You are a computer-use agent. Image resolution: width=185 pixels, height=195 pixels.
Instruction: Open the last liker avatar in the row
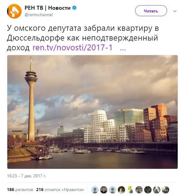point(166,190)
